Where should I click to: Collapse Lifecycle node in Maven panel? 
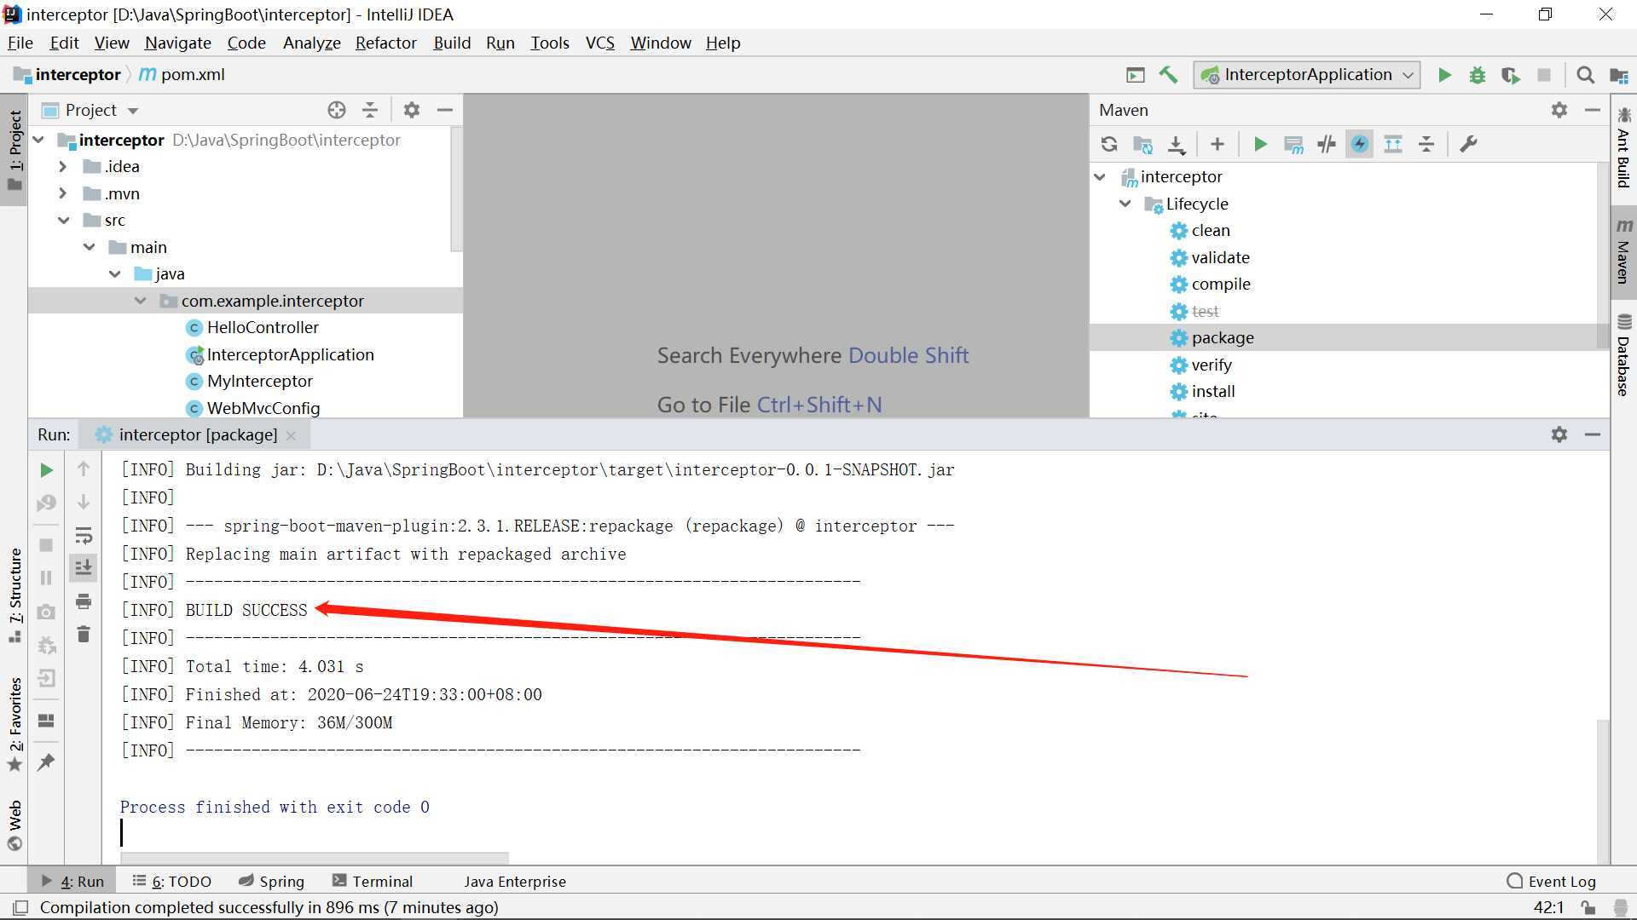click(1125, 204)
